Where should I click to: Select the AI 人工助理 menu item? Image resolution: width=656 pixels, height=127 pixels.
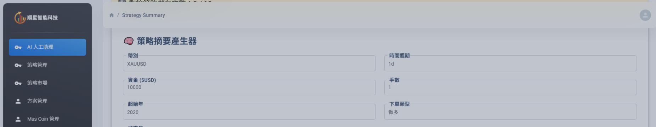pos(47,47)
